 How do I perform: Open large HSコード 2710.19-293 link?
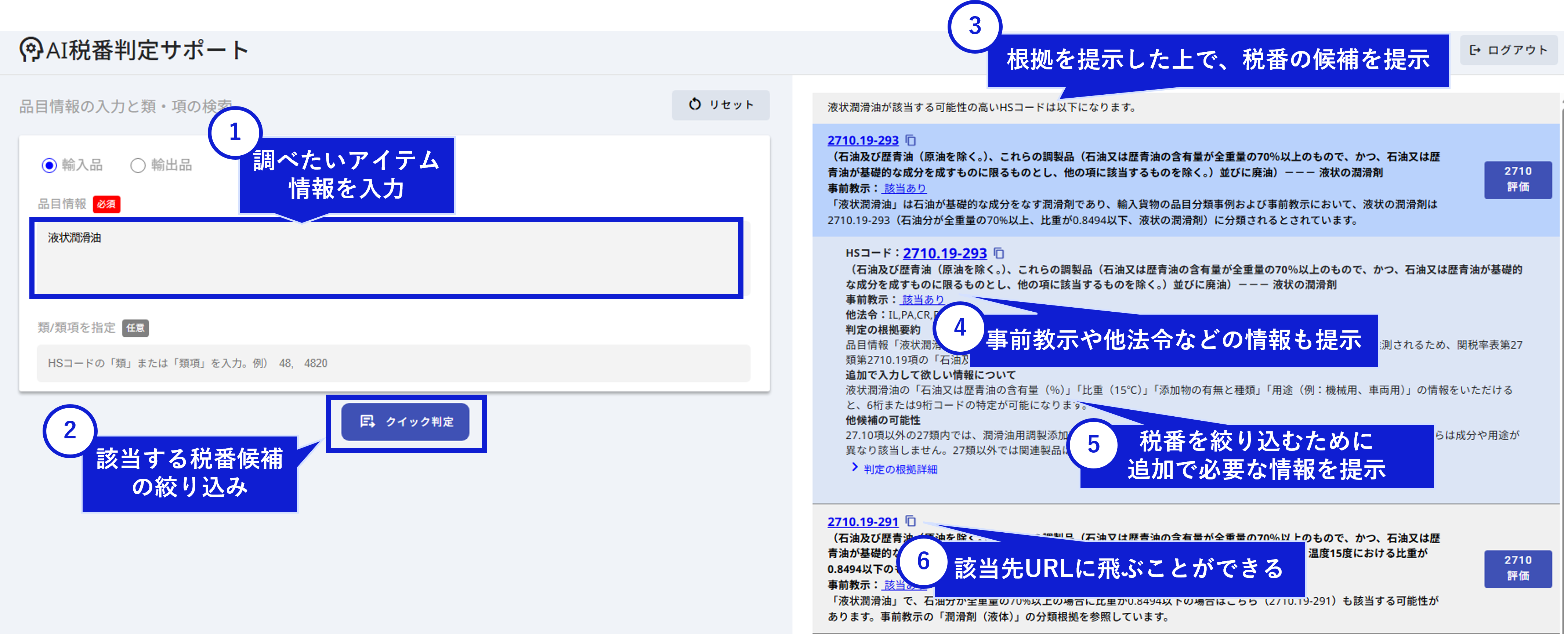[945, 253]
